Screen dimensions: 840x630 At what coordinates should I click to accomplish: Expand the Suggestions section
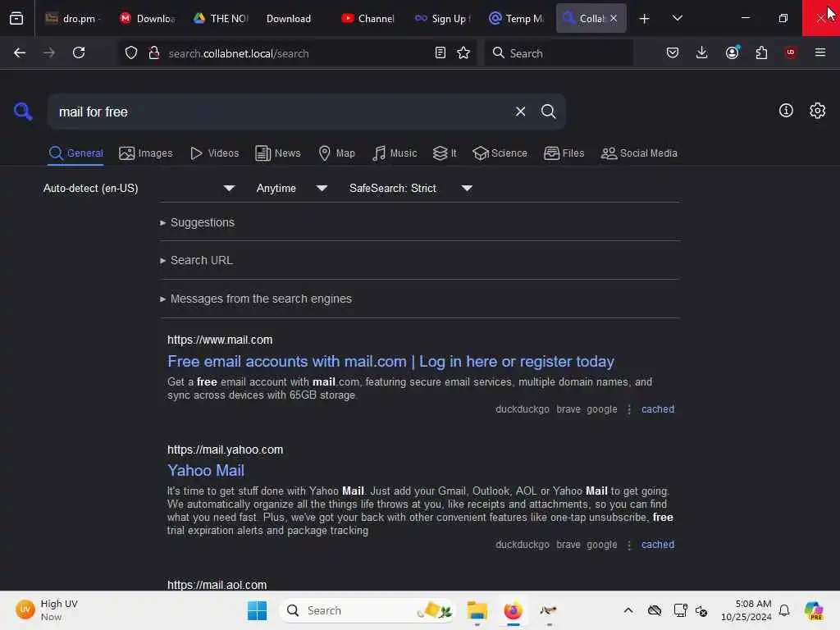click(197, 222)
